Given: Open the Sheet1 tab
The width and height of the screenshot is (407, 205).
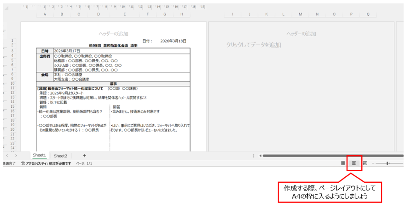Looking at the screenshot, I should pyautogui.click(x=39, y=155).
